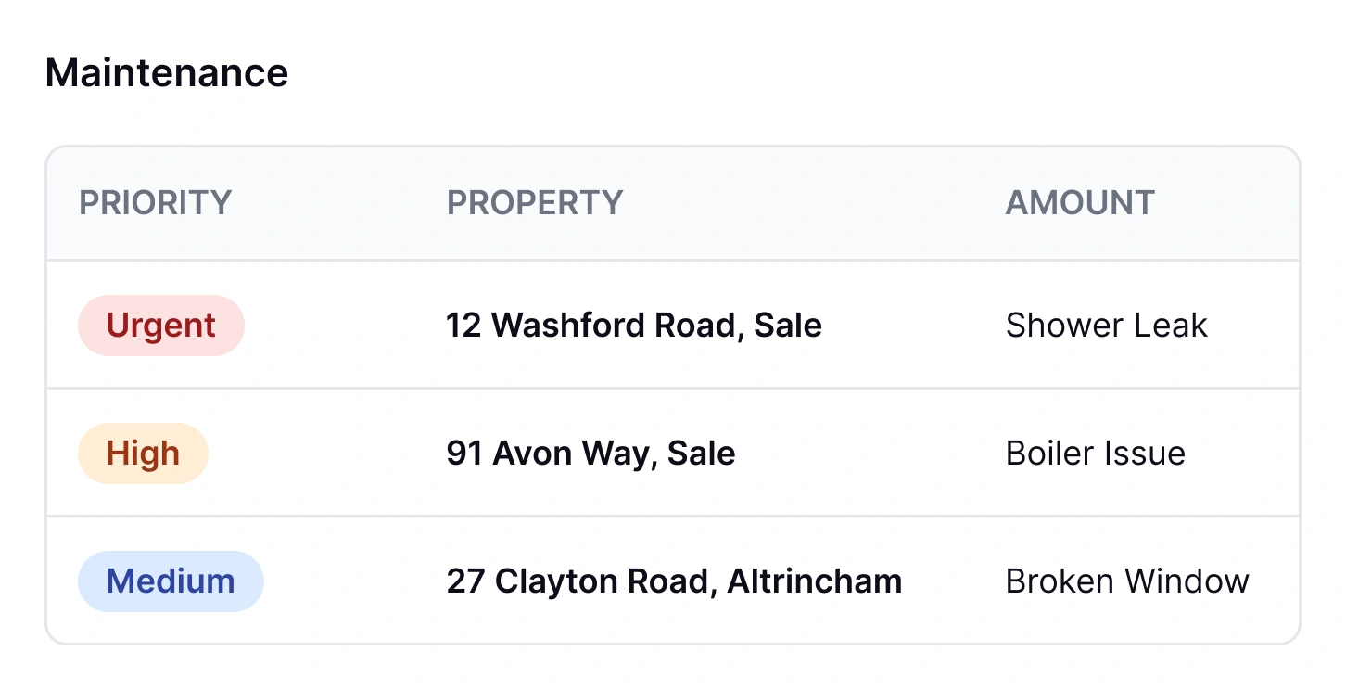Image resolution: width=1346 pixels, height=690 pixels.
Task: Select the Urgent maintenance row
Action: point(673,325)
